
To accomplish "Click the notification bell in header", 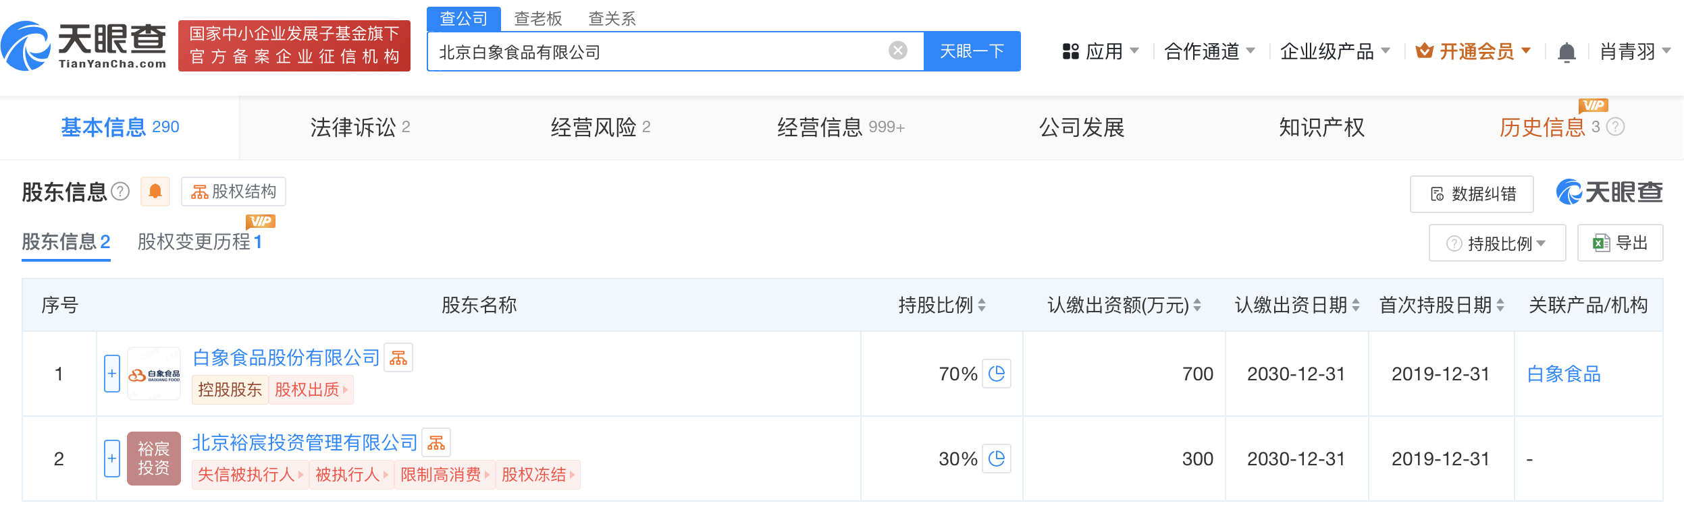I will tap(1567, 52).
